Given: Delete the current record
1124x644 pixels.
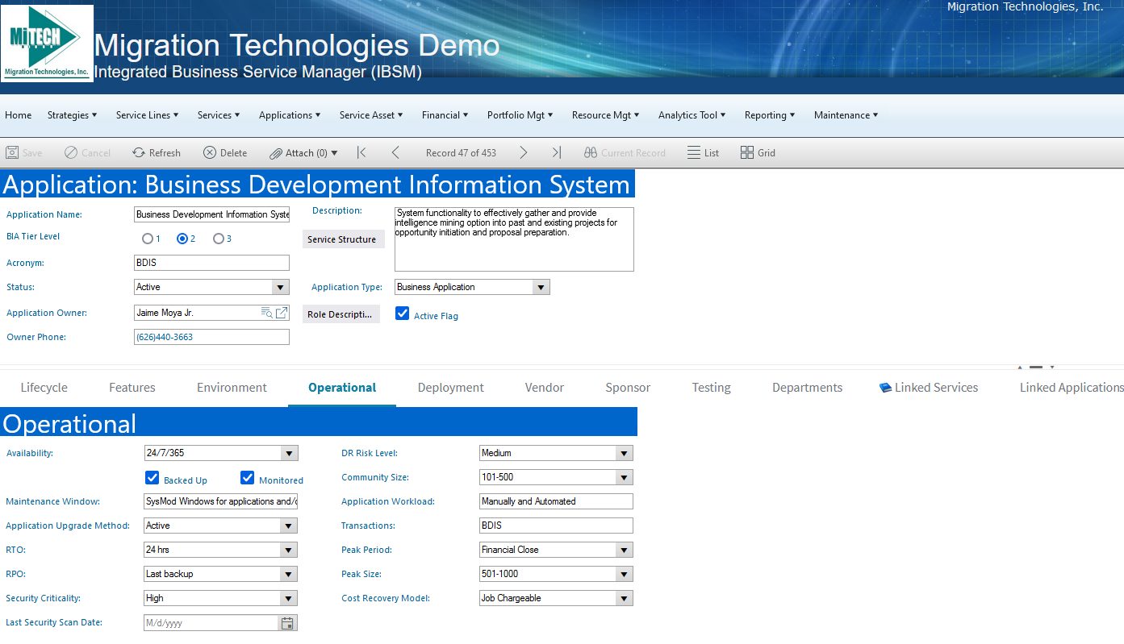Looking at the screenshot, I should point(224,152).
